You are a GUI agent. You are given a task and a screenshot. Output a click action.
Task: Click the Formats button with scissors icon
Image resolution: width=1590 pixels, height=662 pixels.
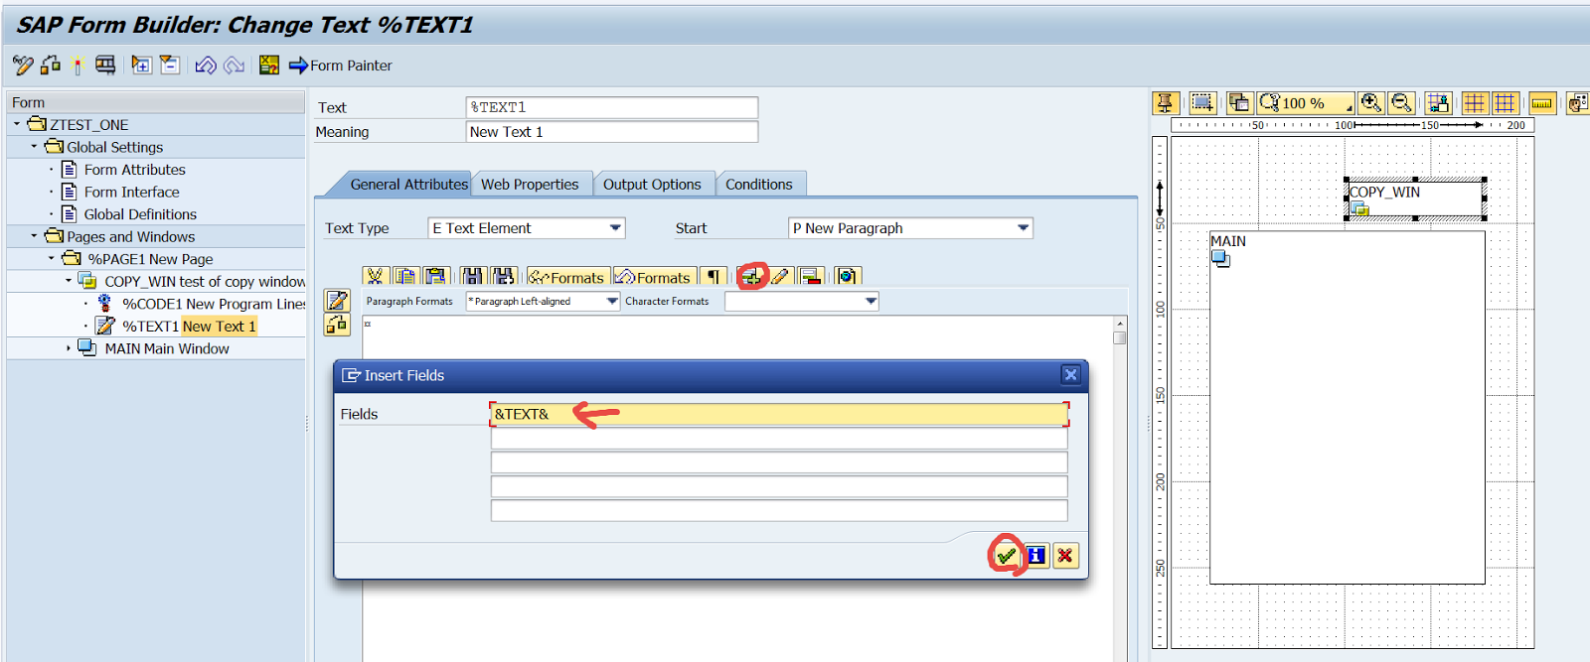[566, 277]
